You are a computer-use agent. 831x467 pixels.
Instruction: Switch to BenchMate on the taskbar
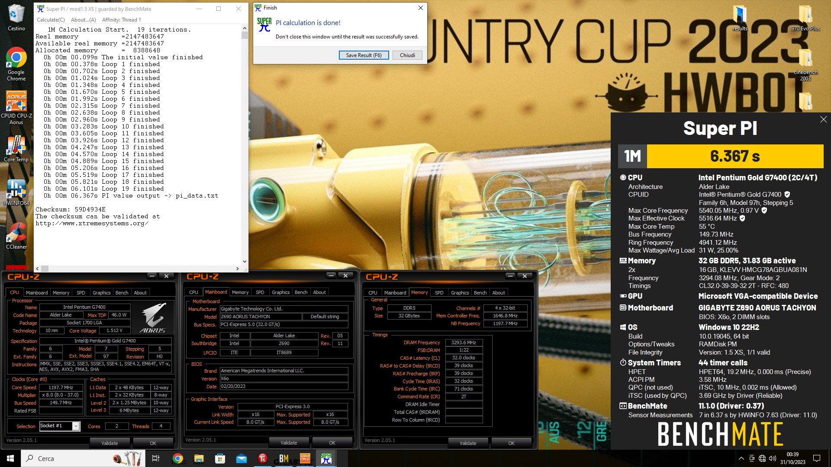(x=284, y=458)
